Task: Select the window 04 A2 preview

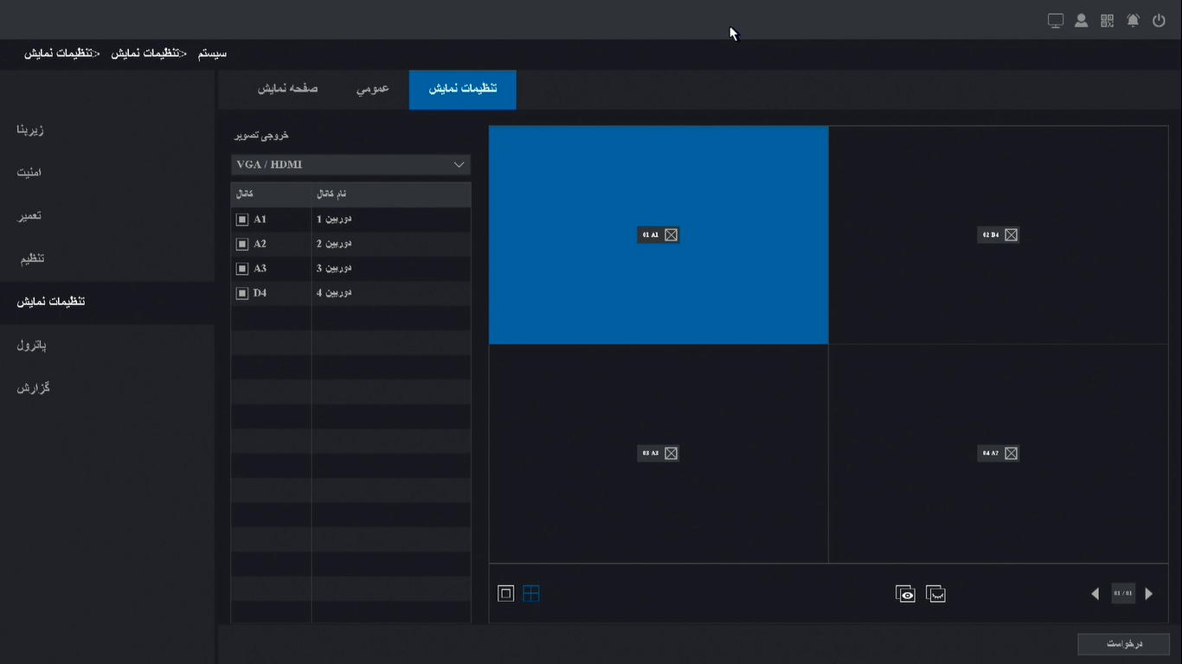Action: [999, 454]
